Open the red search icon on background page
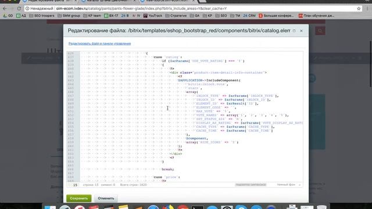Image resolution: width=372 pixels, height=209 pixels. pyautogui.click(x=320, y=31)
